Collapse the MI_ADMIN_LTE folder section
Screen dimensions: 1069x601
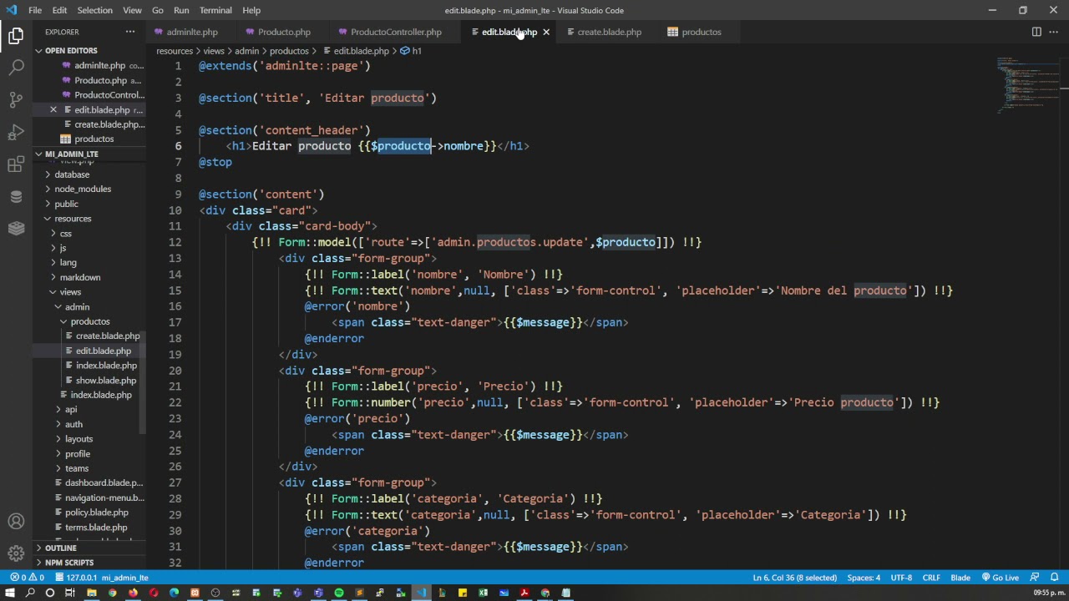pyautogui.click(x=71, y=154)
